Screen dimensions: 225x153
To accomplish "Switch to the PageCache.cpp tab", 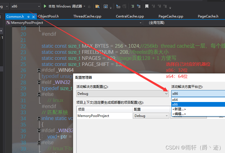I will 171,16.
